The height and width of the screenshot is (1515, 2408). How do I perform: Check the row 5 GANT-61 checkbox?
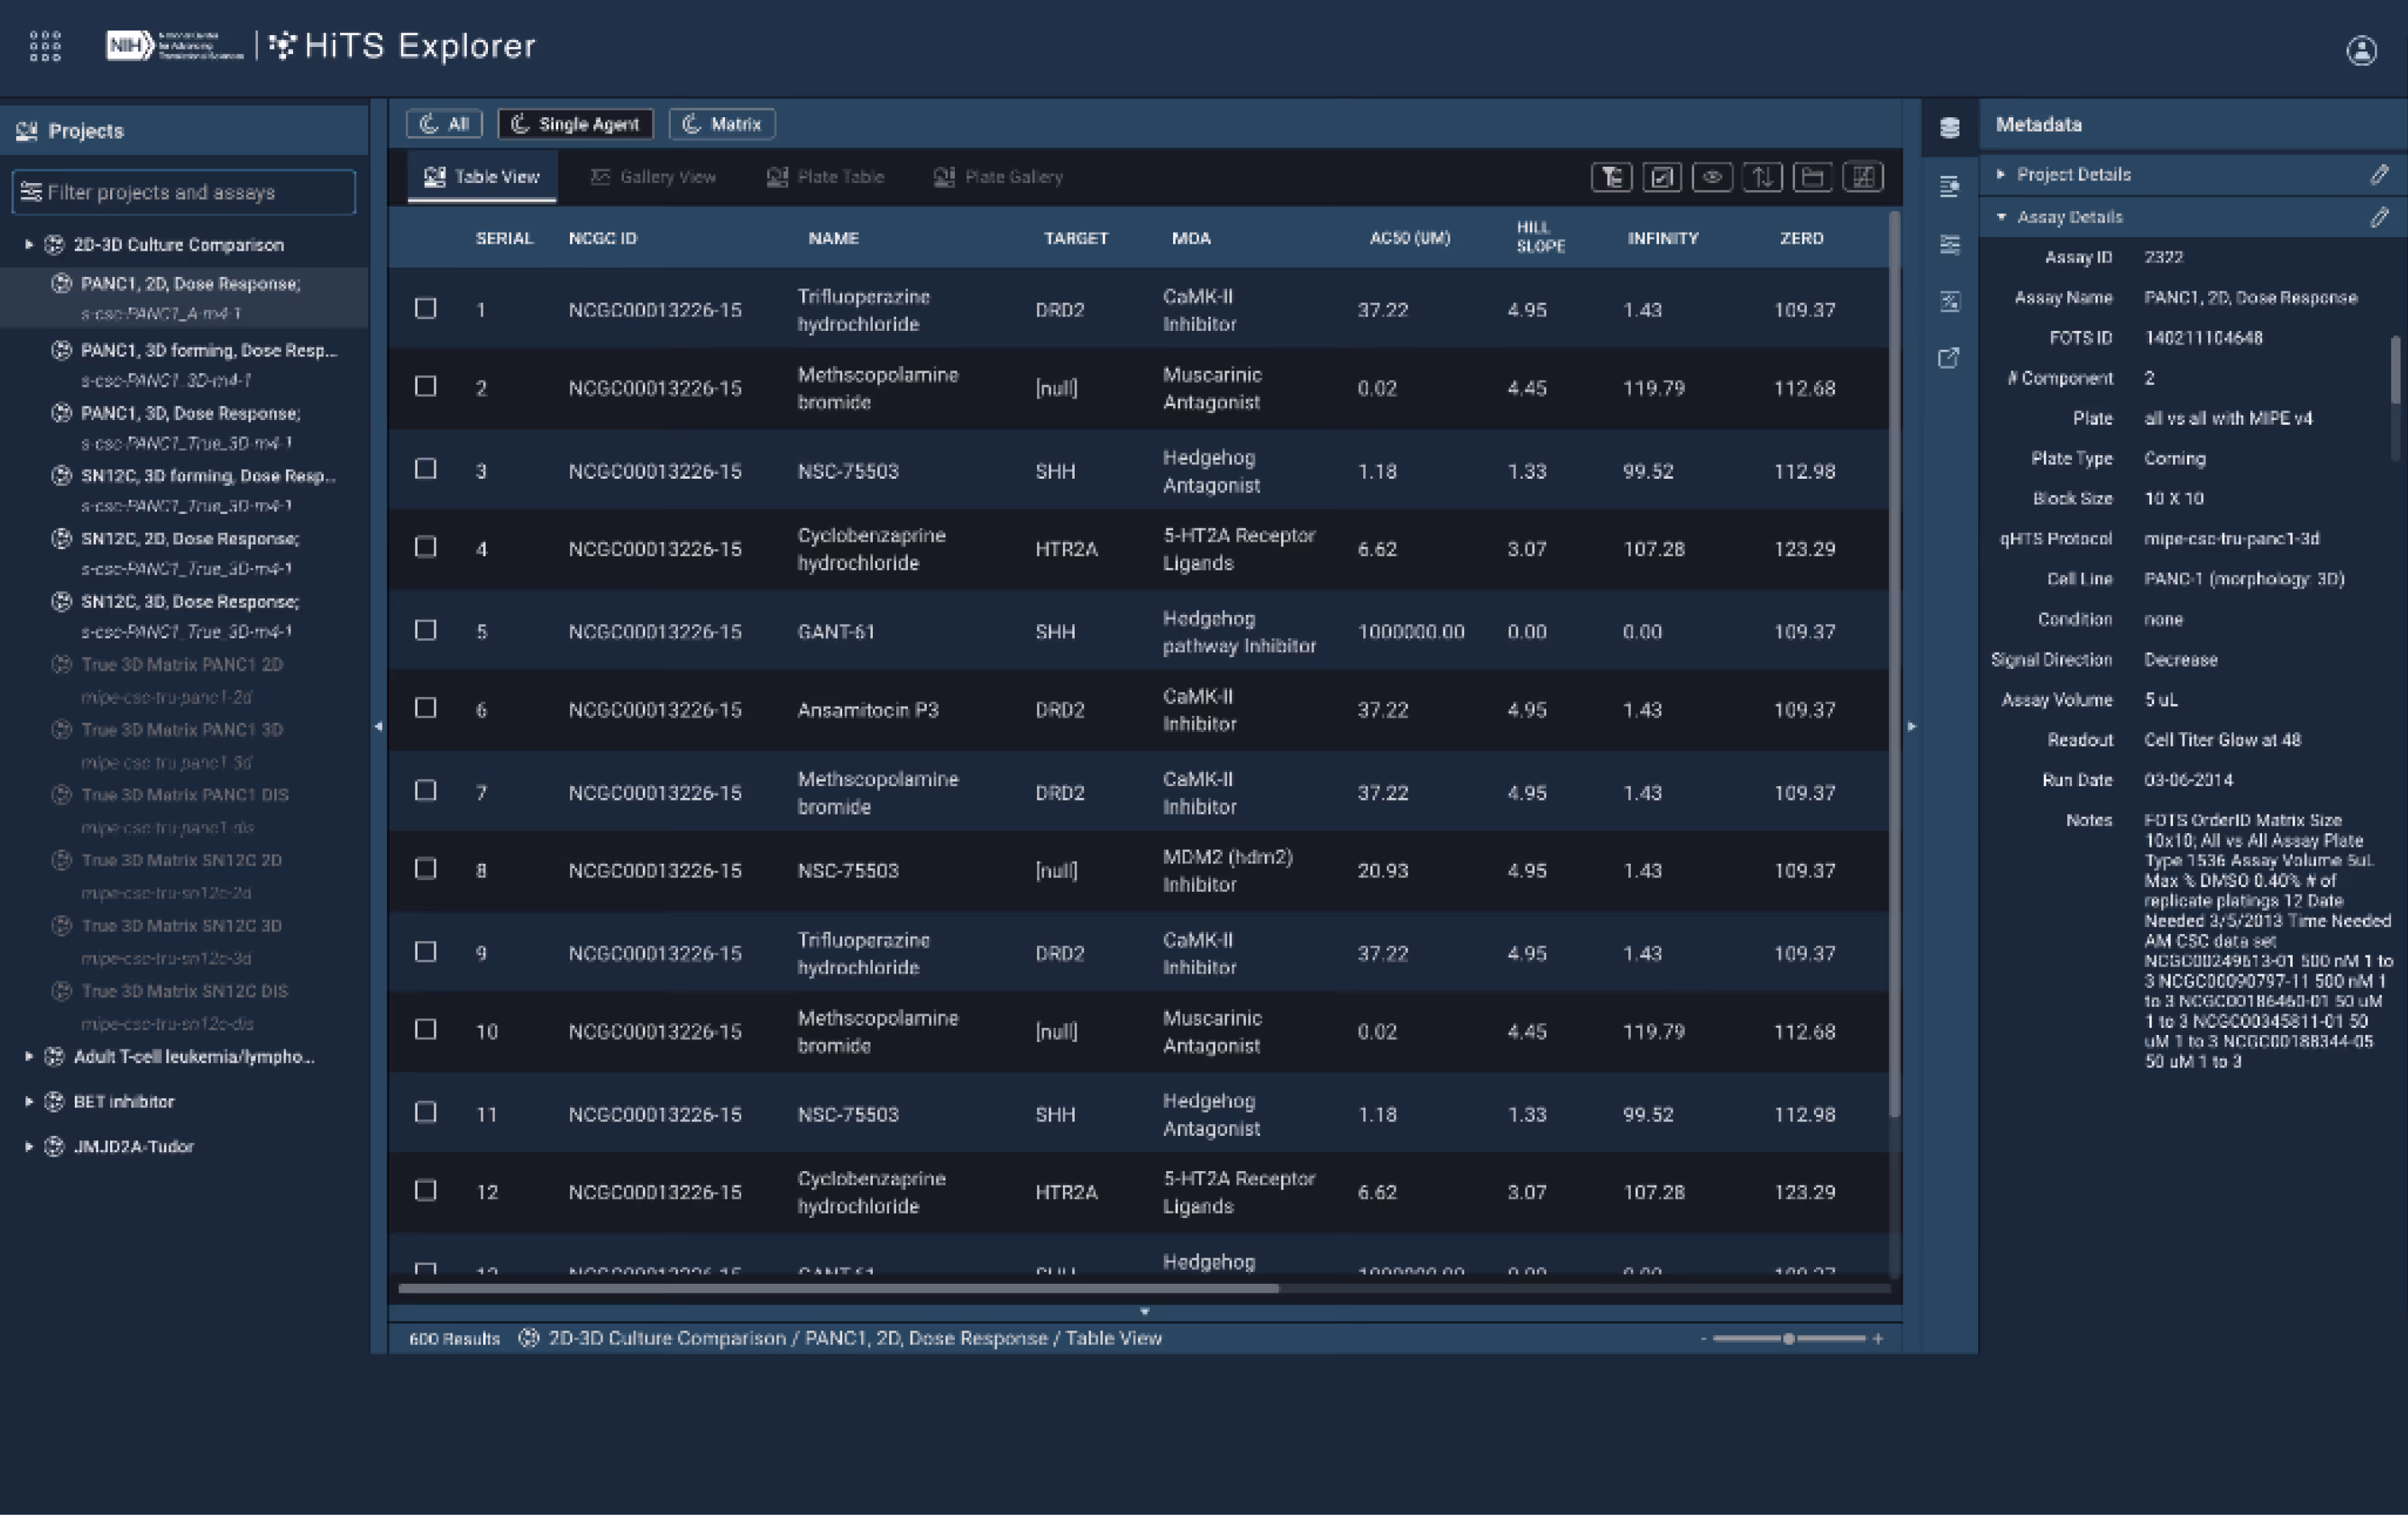tap(426, 630)
